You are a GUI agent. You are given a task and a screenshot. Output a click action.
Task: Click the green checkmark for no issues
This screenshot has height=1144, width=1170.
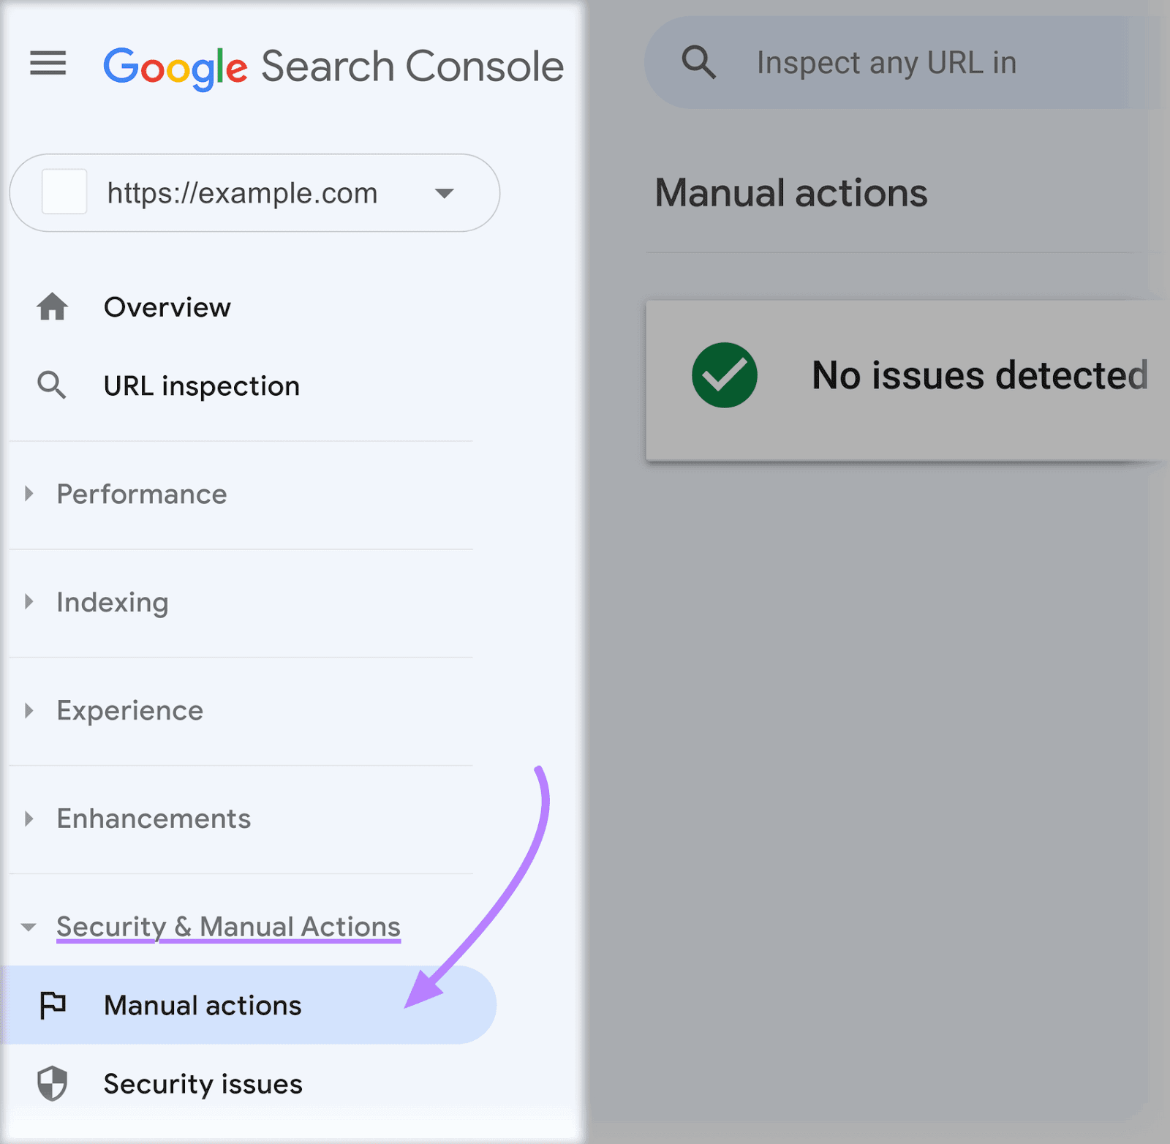click(723, 375)
